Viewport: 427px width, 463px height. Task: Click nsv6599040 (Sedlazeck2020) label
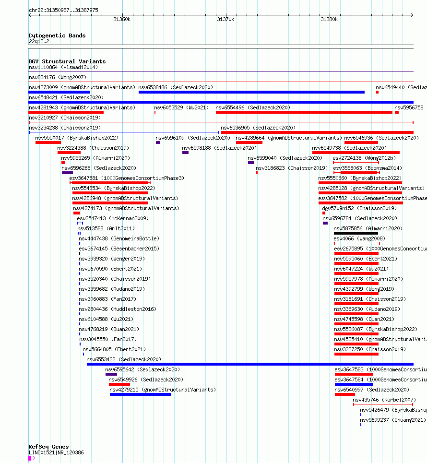285,158
